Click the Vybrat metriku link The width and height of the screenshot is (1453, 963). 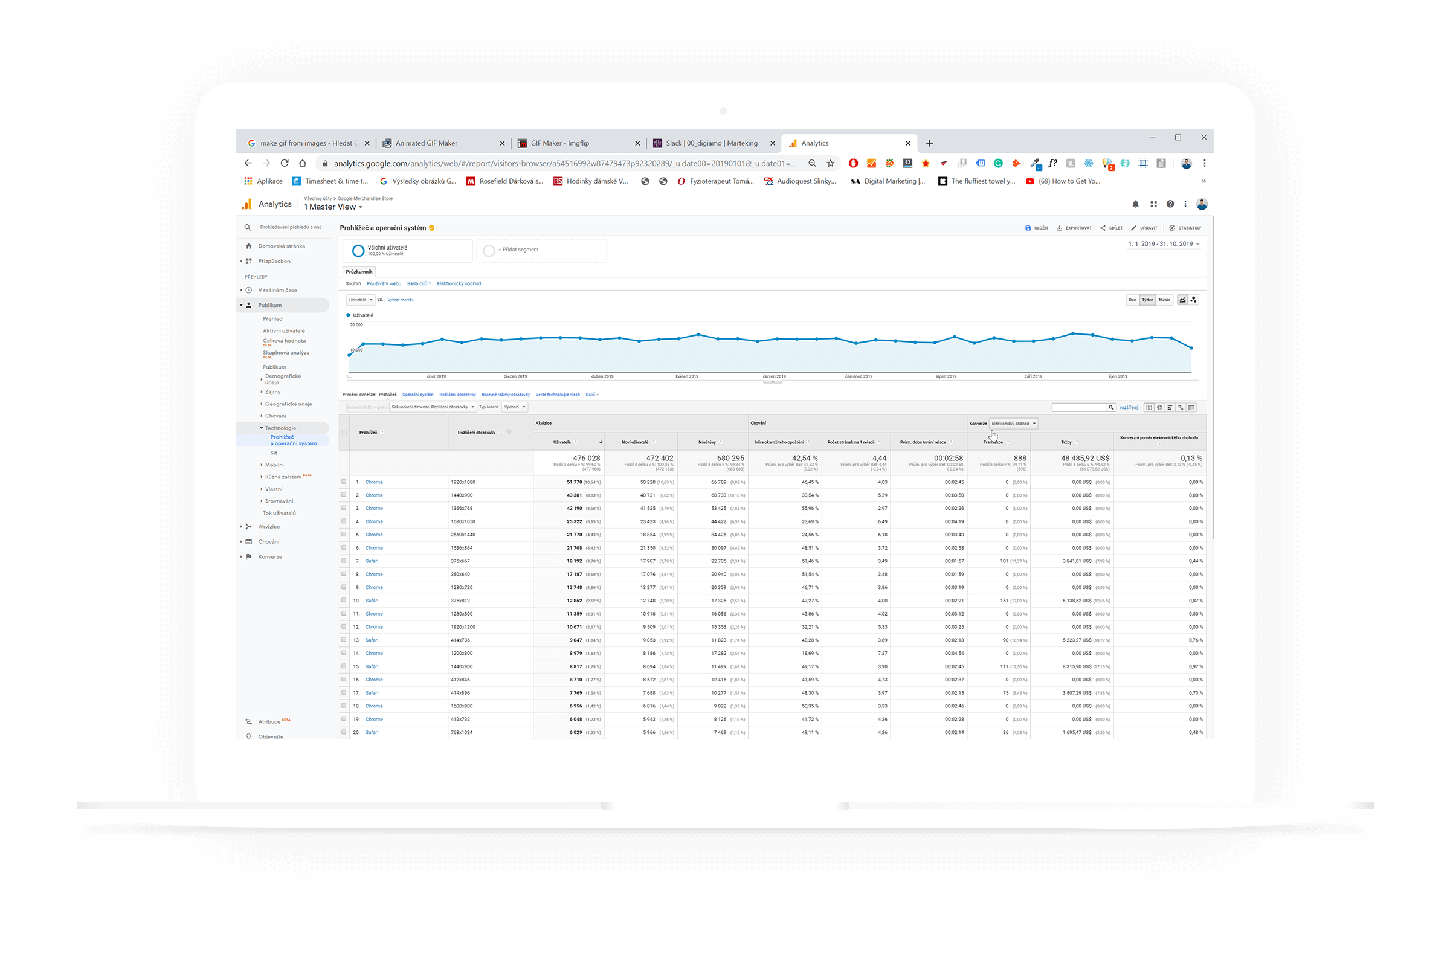tap(401, 300)
